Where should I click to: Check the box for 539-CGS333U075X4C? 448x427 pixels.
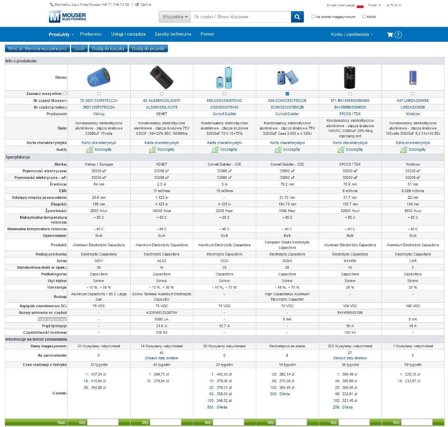224,93
